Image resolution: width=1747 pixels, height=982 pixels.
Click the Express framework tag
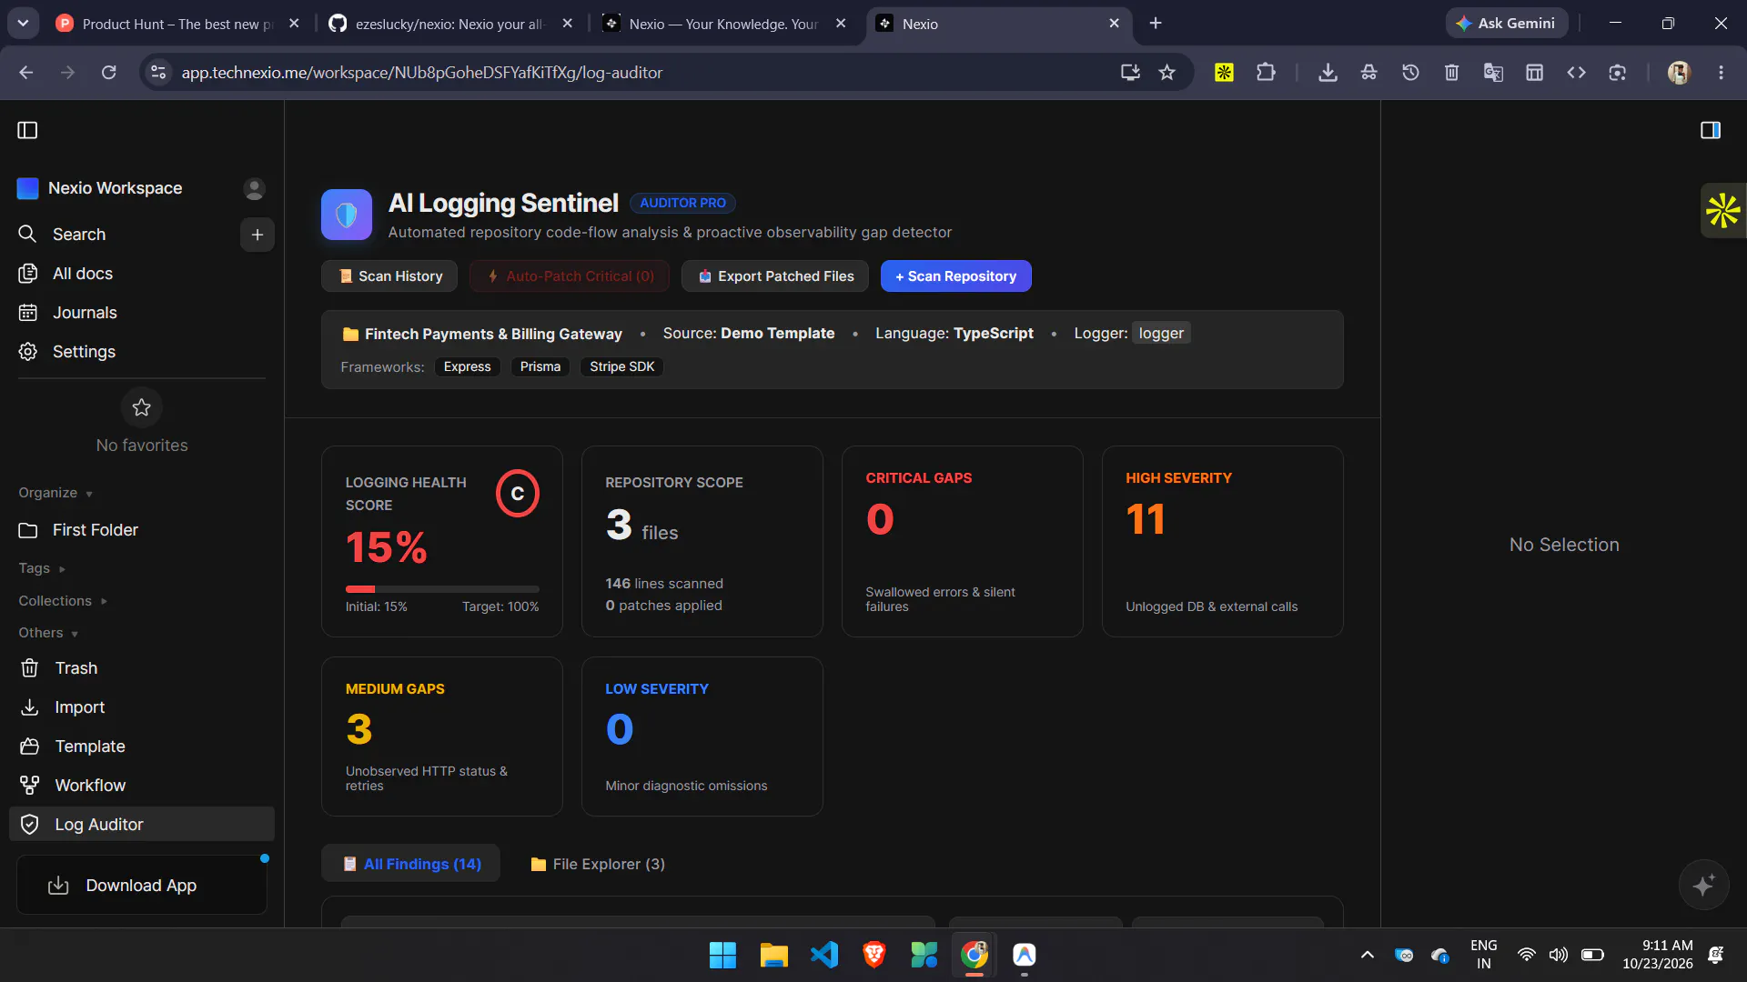pos(467,366)
